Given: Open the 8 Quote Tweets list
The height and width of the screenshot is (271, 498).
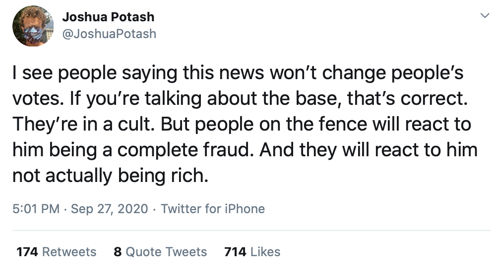Looking at the screenshot, I should (160, 252).
